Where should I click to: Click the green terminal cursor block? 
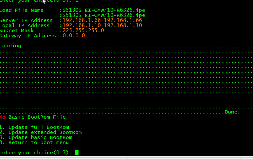[77, 153]
